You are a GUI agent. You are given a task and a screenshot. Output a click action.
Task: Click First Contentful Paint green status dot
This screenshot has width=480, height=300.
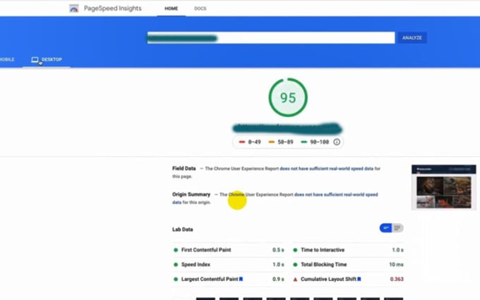[x=176, y=250]
